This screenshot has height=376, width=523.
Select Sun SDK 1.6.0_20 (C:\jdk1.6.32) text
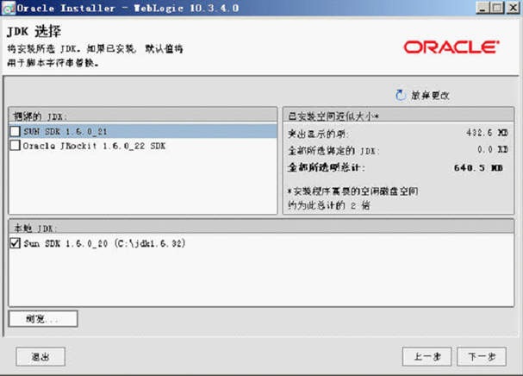(104, 243)
